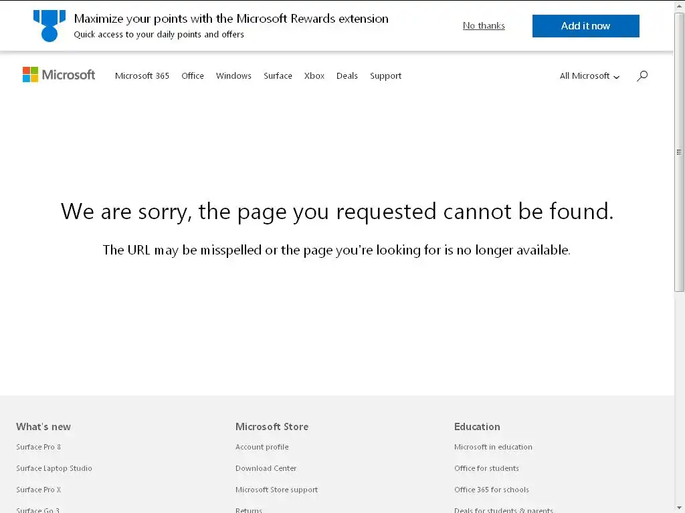Viewport: 685px width, 513px height.
Task: Open Deals from the navigation bar
Action: pos(347,76)
